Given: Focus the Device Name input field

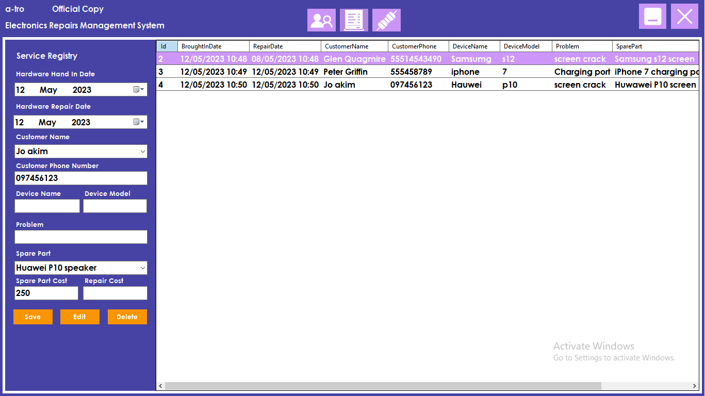Looking at the screenshot, I should 47,206.
